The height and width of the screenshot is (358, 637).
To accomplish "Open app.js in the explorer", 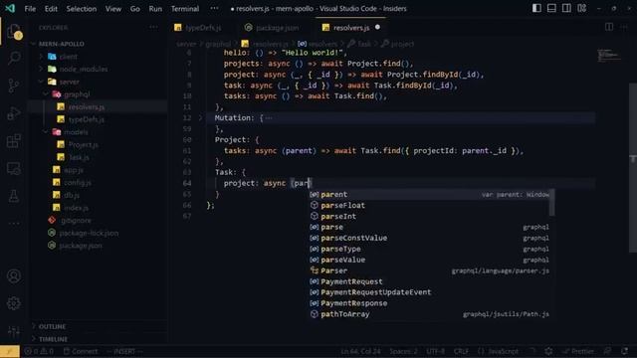I will [74, 170].
